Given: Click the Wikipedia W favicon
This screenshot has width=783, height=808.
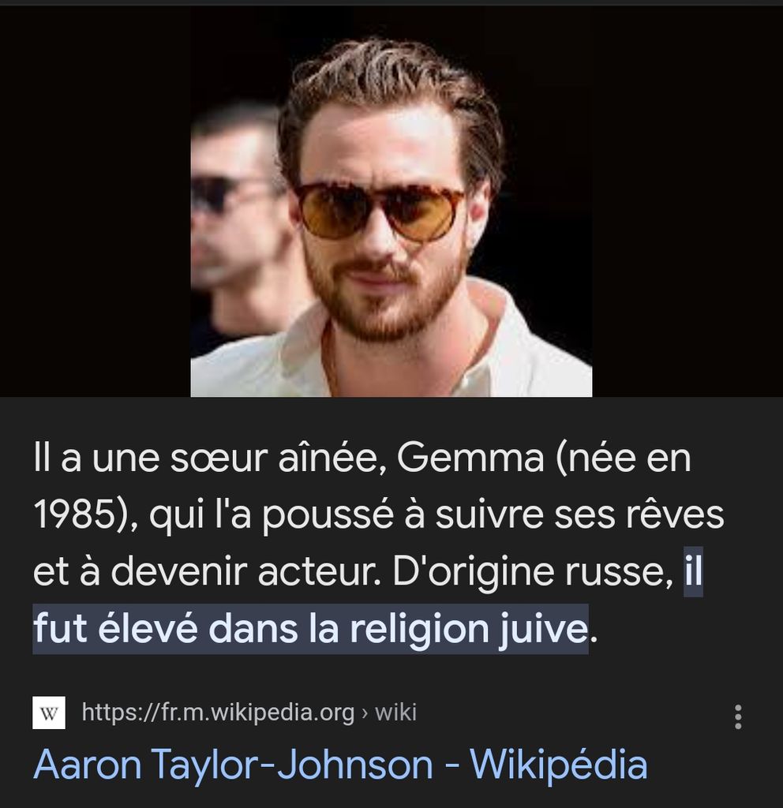Looking at the screenshot, I should (x=49, y=713).
